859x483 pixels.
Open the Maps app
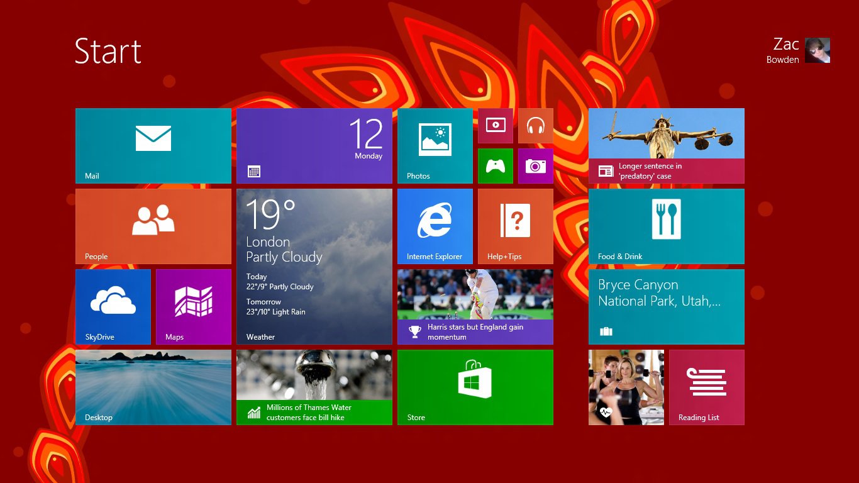pyautogui.click(x=193, y=306)
